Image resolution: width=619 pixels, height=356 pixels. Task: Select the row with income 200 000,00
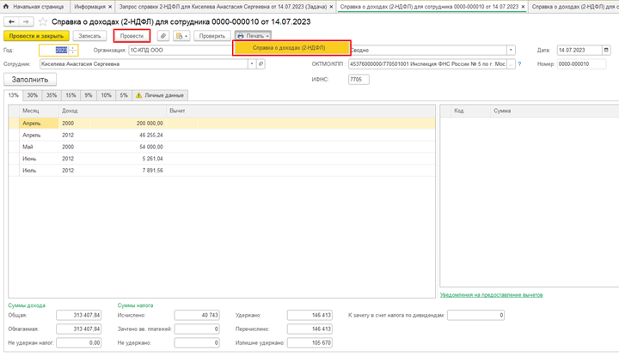(222, 124)
